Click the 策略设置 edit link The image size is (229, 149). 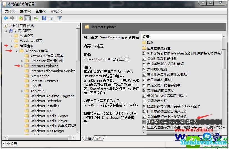click(97, 46)
